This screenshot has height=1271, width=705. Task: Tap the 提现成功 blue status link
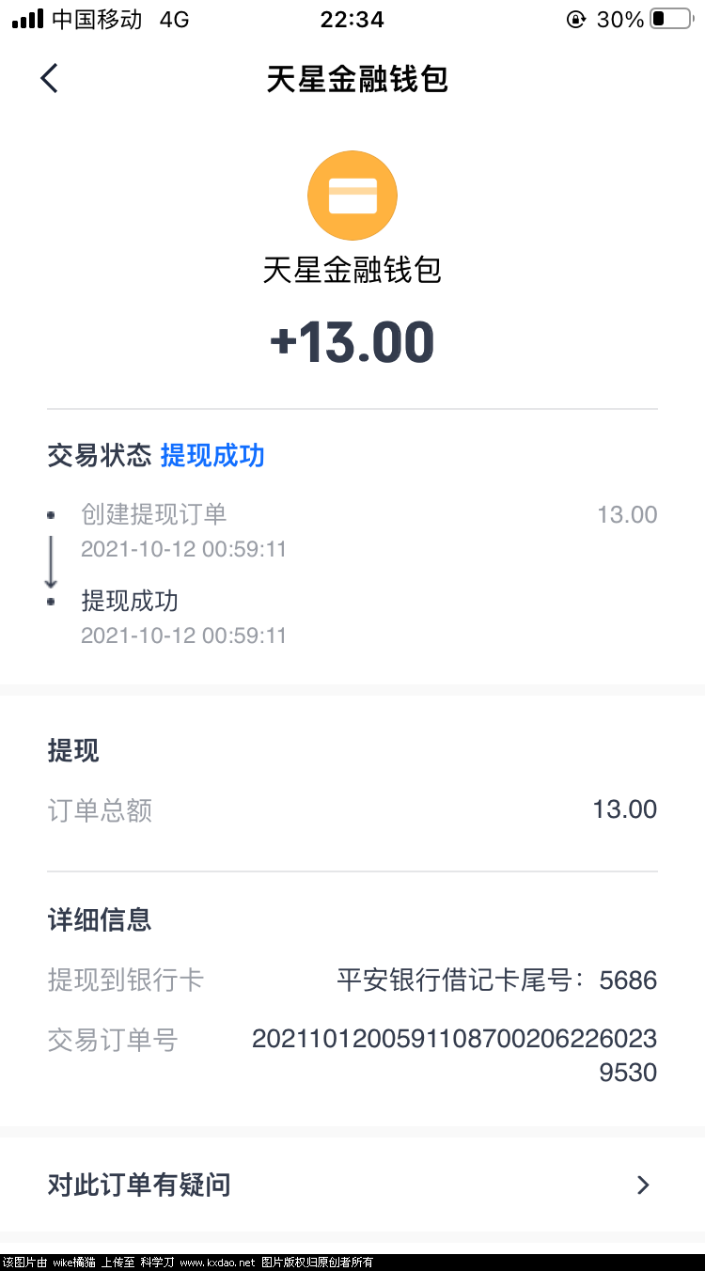click(x=212, y=456)
